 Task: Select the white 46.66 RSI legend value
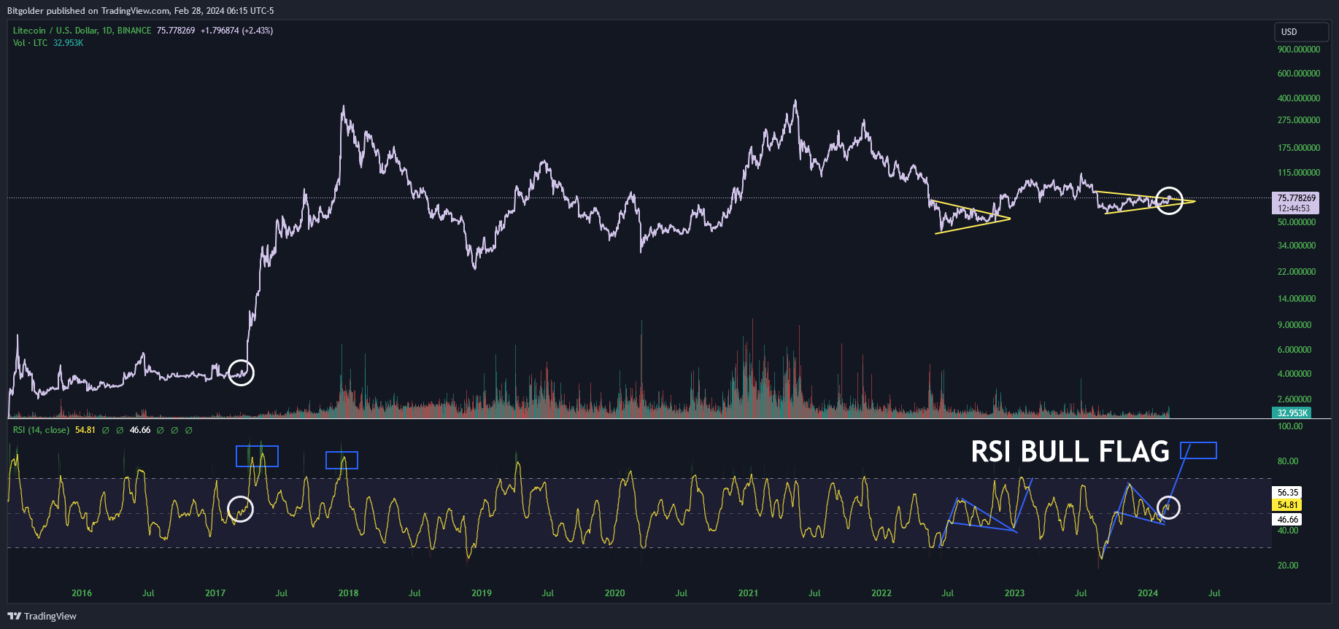[x=140, y=430]
